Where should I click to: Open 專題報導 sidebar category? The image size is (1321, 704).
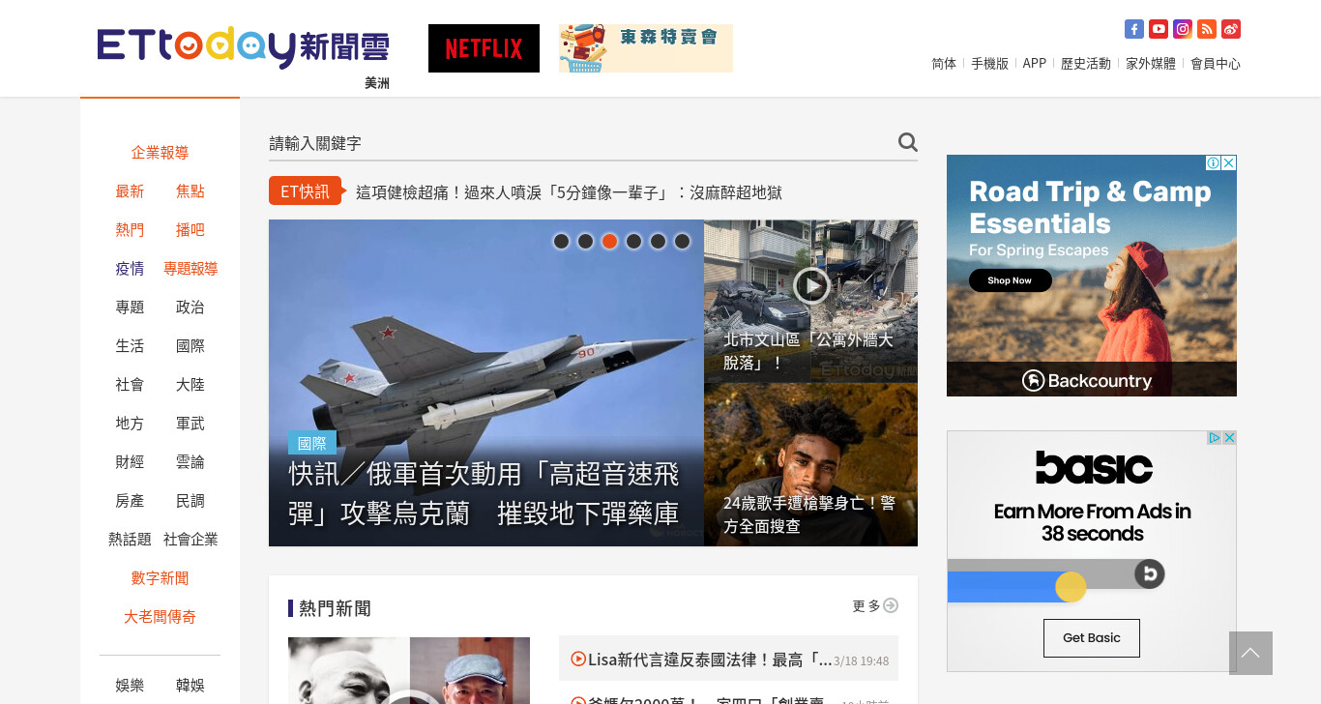191,269
